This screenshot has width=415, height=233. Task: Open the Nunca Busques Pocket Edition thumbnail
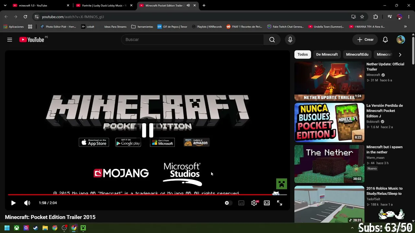click(329, 123)
